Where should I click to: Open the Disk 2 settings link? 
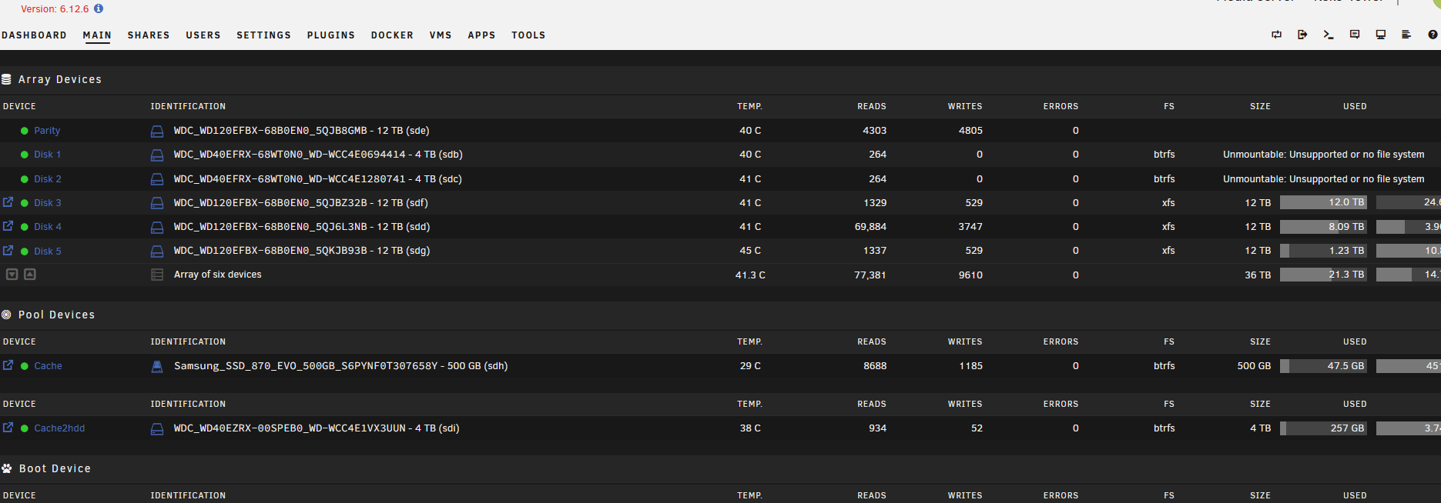(48, 179)
